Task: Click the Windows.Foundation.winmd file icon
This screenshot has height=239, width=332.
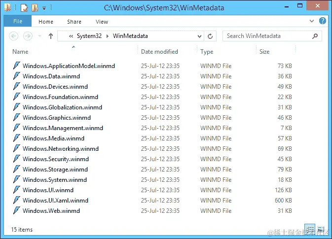Action: (x=17, y=97)
